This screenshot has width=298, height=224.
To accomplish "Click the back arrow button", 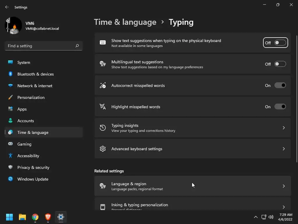I will coord(7,7).
